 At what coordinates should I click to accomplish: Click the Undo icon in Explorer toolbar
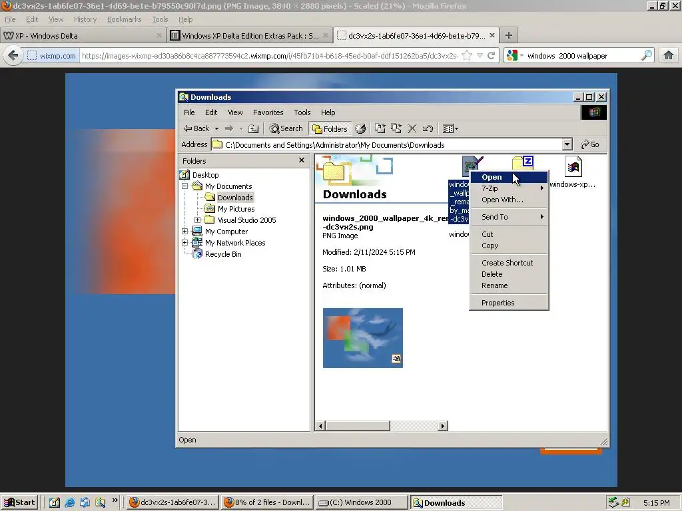pos(428,128)
